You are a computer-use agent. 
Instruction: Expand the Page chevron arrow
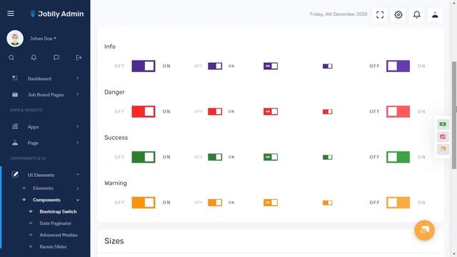(x=78, y=143)
